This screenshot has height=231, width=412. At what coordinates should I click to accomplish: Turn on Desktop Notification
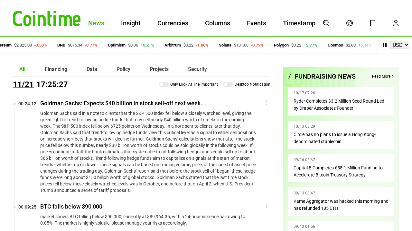tap(228, 84)
